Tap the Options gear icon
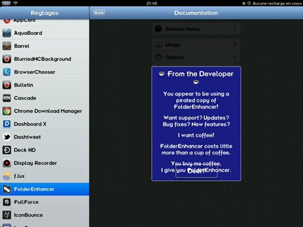This screenshot has width=303, height=227. [x=158, y=57]
